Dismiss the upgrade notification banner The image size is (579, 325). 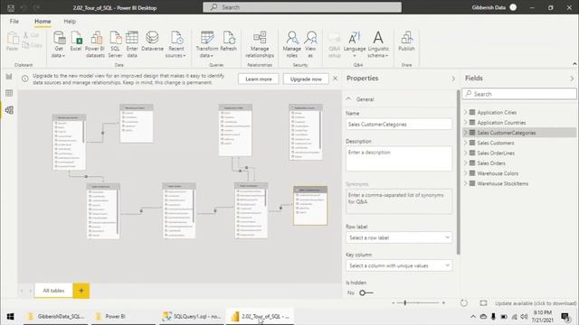point(335,79)
